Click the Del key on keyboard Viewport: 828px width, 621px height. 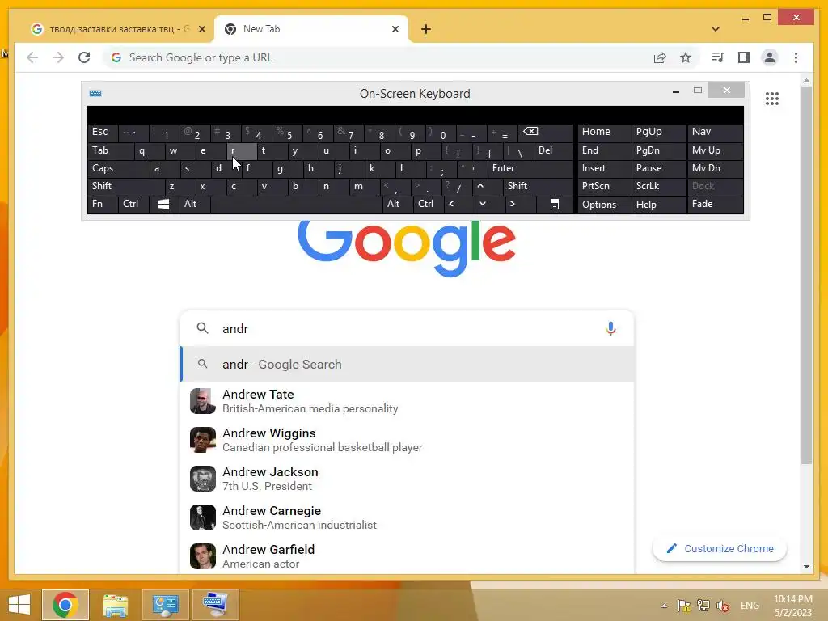(553, 151)
